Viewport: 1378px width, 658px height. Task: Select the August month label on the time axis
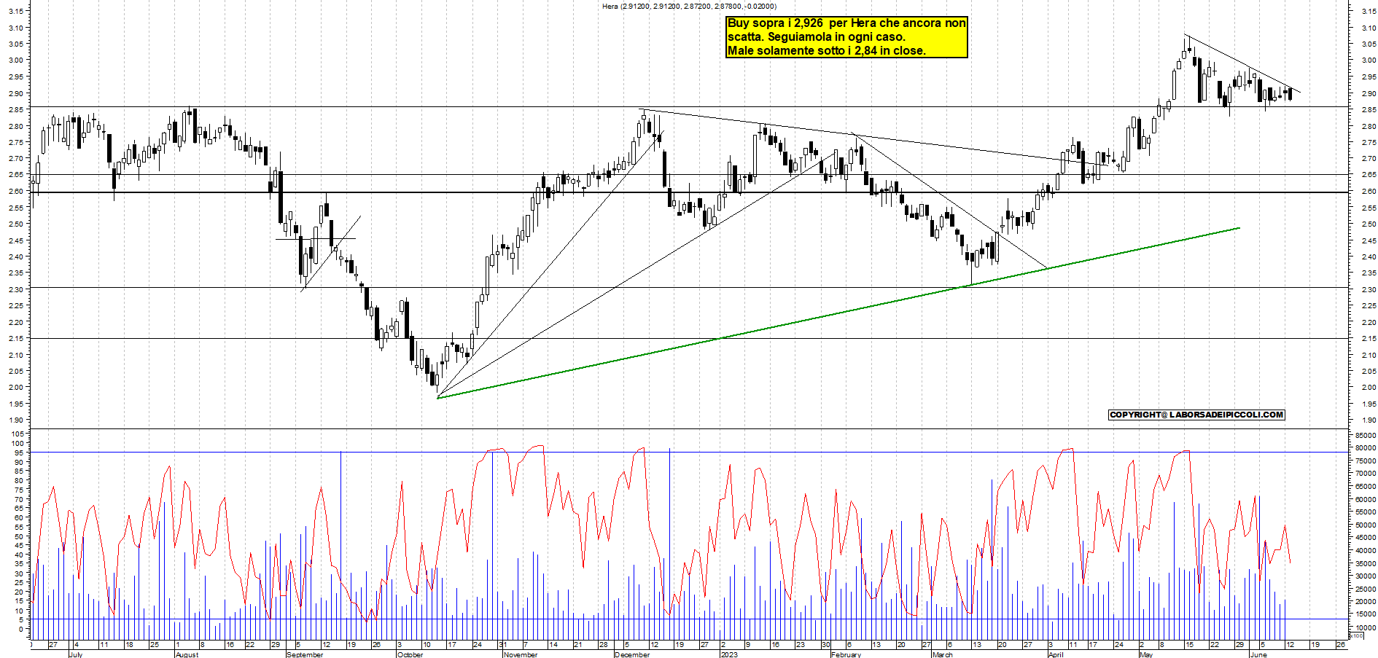pyautogui.click(x=187, y=654)
